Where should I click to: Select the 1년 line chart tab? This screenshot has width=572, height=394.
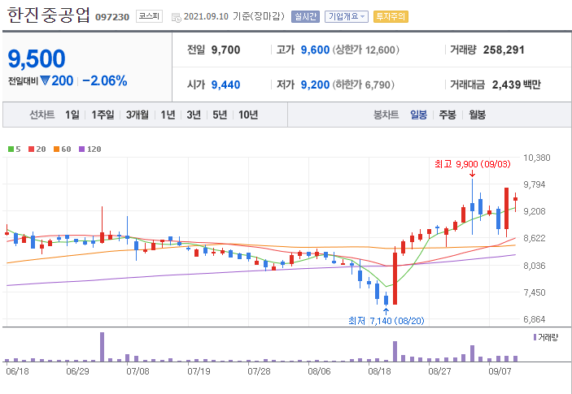pos(168,115)
